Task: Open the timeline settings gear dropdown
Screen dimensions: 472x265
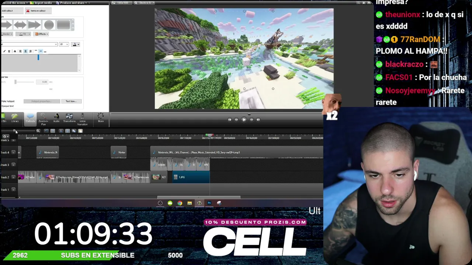Action: click(x=6, y=137)
